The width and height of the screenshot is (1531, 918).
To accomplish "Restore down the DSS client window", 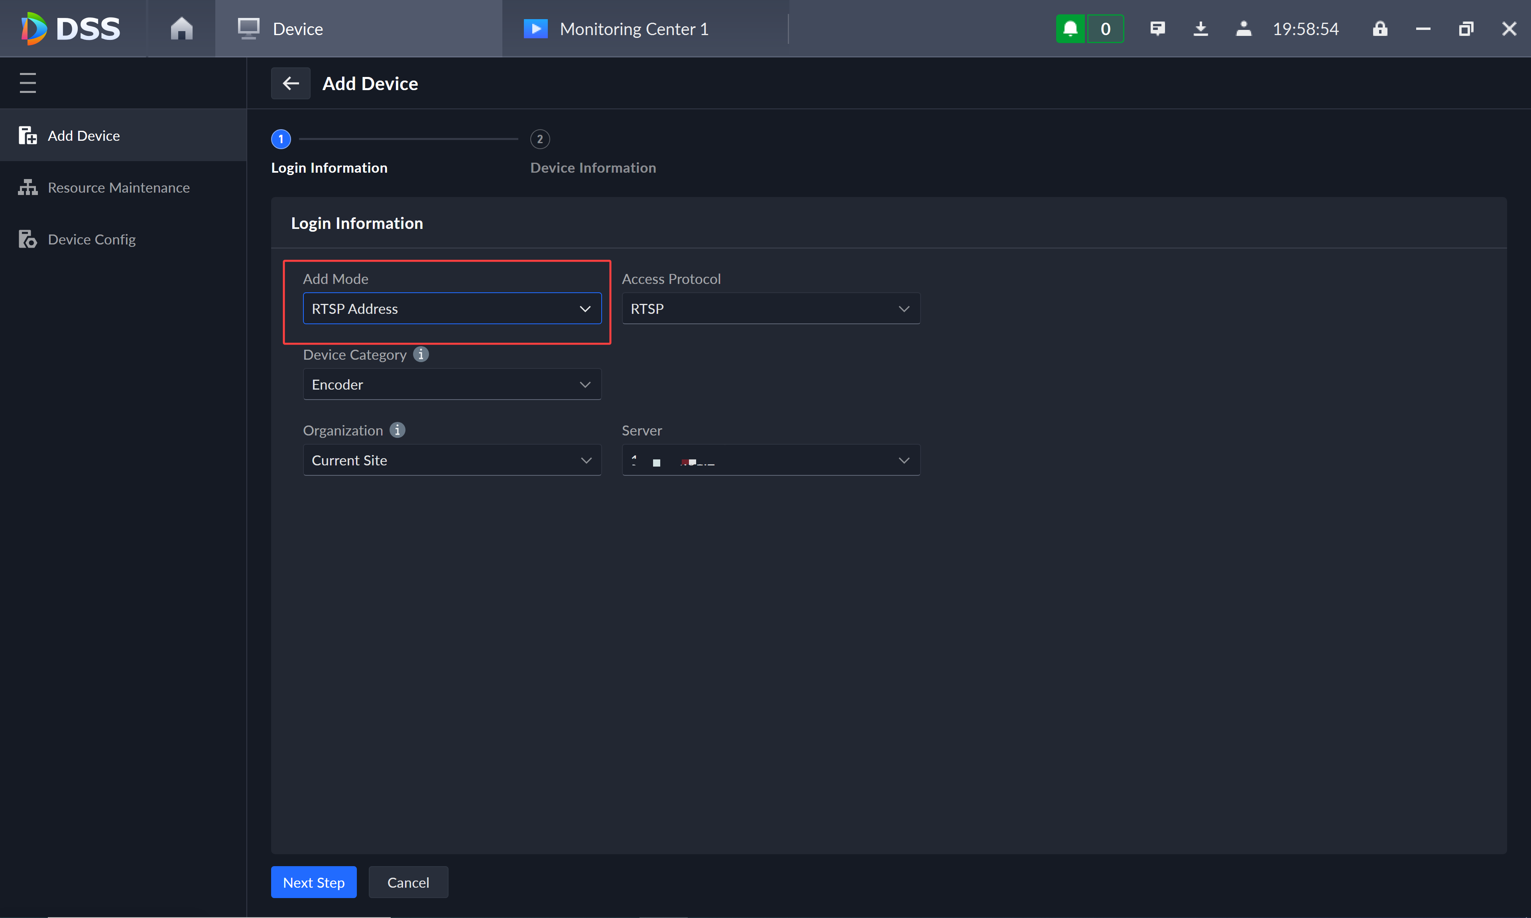I will pyautogui.click(x=1466, y=28).
